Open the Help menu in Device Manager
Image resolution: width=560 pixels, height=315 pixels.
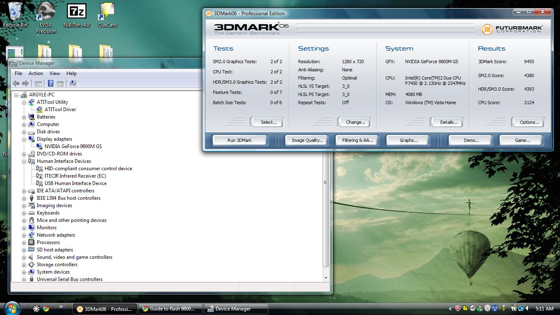pyautogui.click(x=71, y=73)
